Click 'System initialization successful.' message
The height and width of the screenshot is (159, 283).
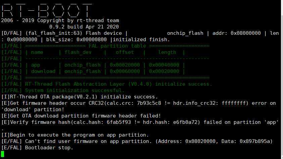pyautogui.click(x=75, y=90)
